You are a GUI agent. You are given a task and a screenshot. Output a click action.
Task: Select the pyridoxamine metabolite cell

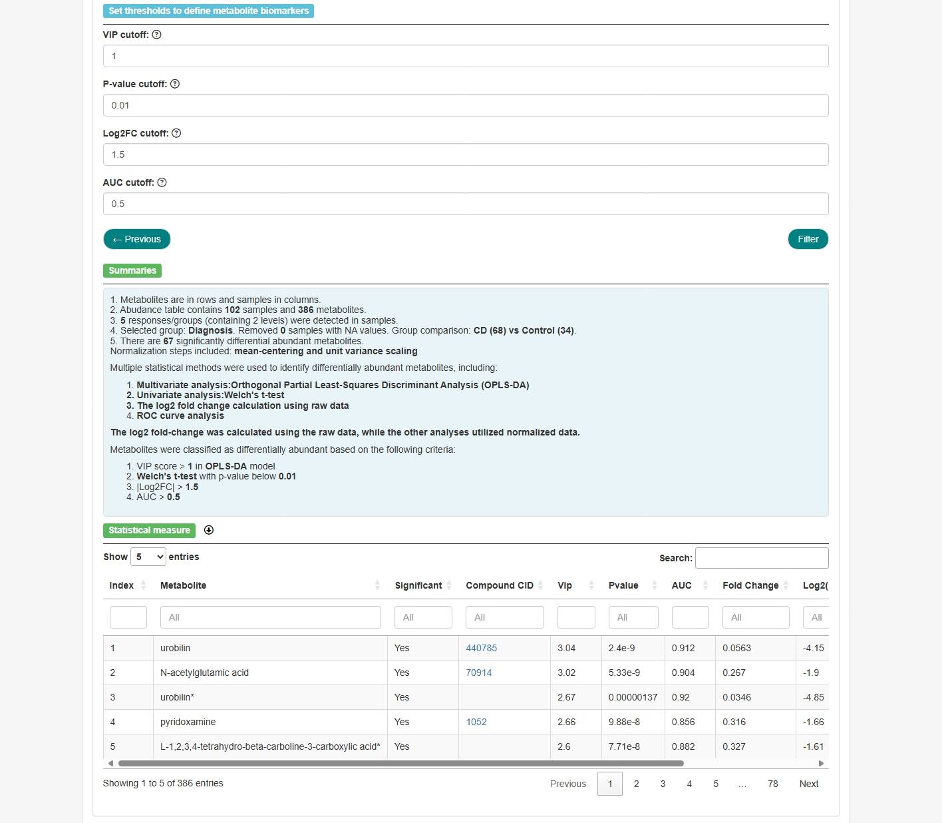pos(271,722)
